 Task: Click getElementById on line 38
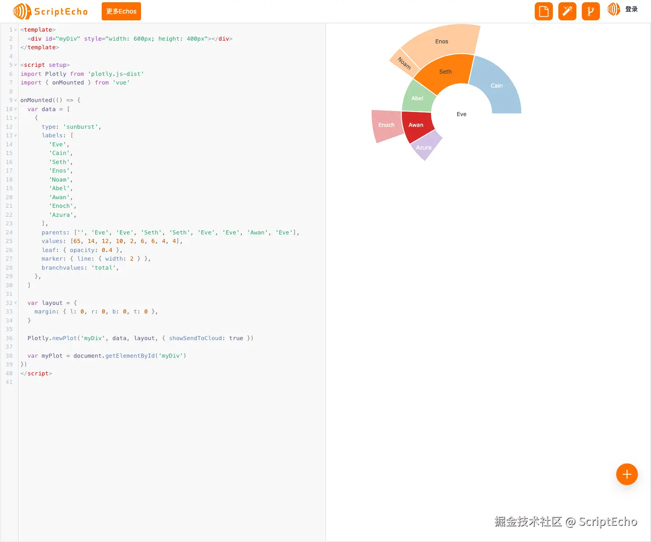pos(130,356)
